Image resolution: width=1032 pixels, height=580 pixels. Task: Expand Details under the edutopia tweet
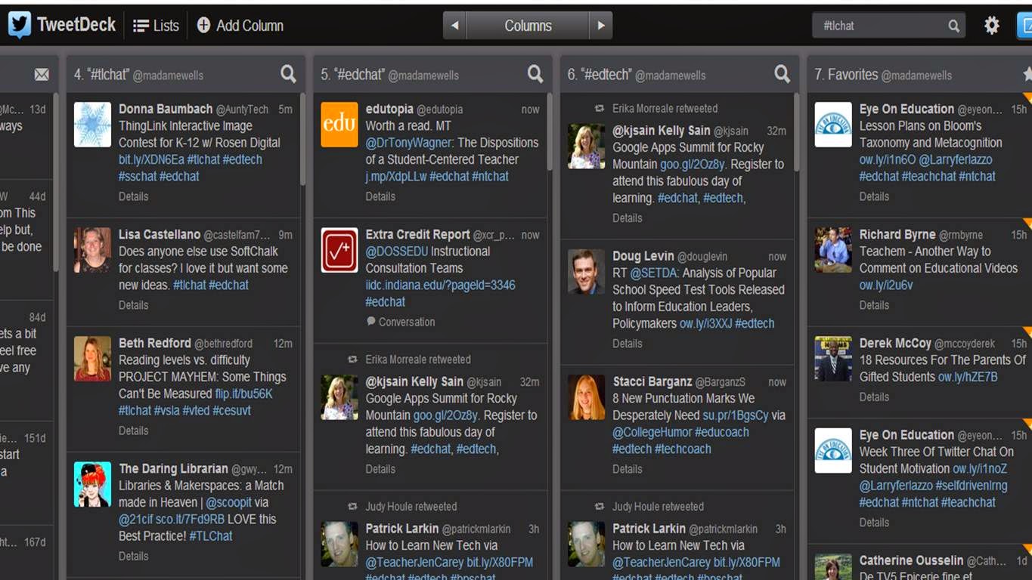point(380,196)
